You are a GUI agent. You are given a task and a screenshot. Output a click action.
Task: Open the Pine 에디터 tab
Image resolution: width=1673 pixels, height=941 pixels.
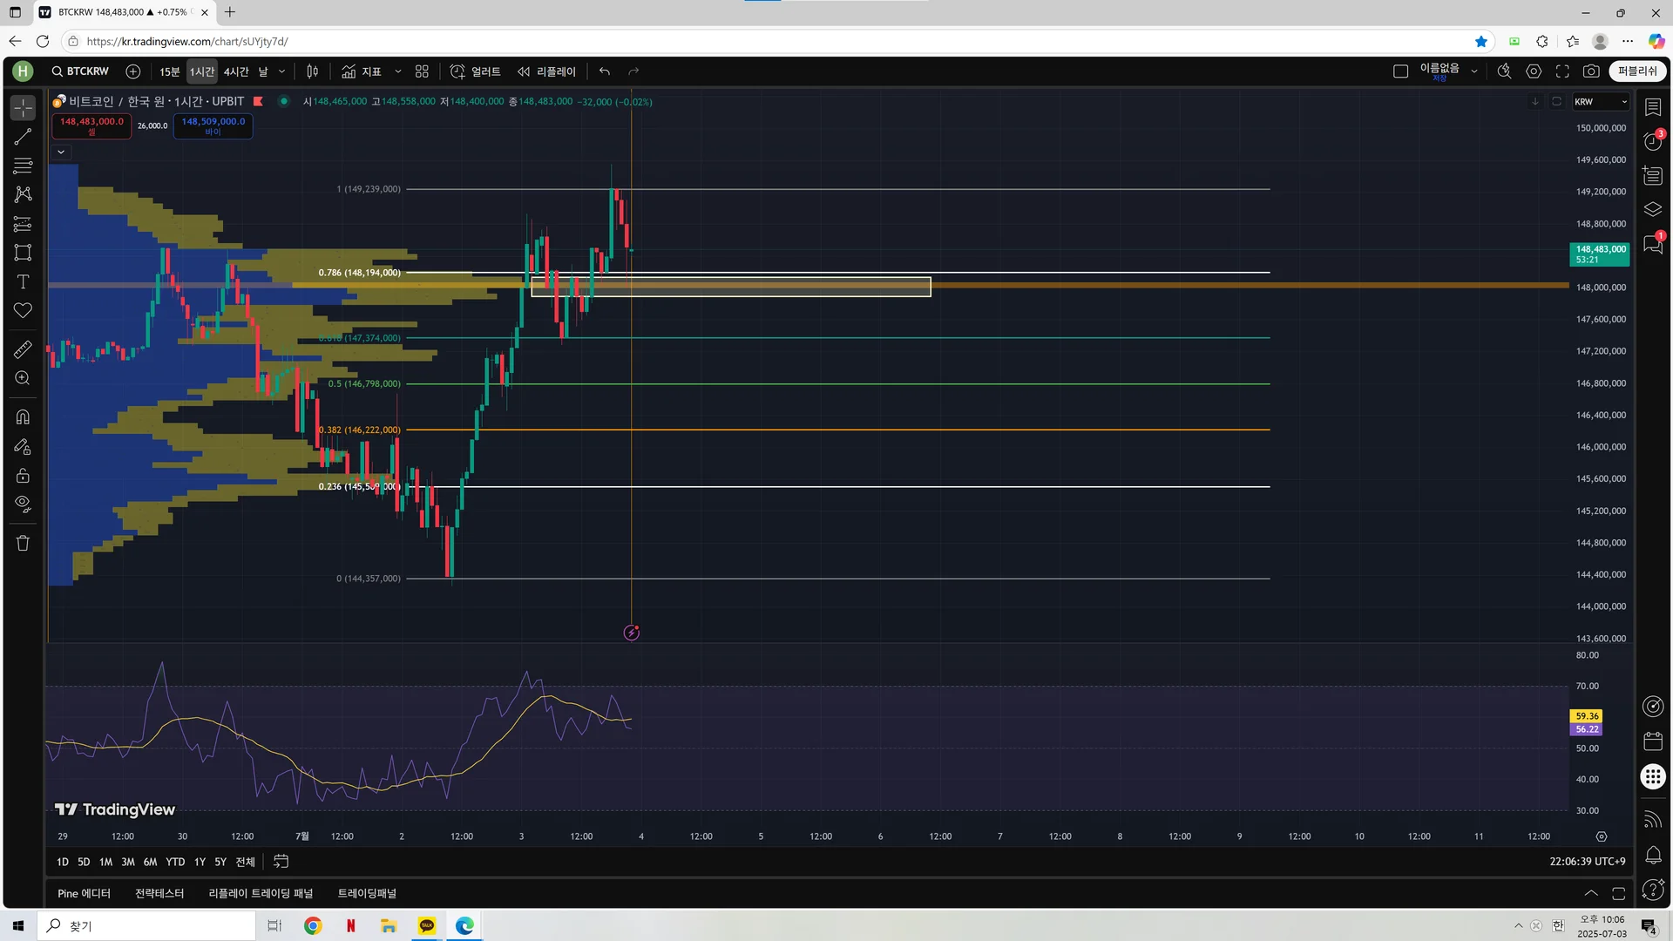click(84, 893)
